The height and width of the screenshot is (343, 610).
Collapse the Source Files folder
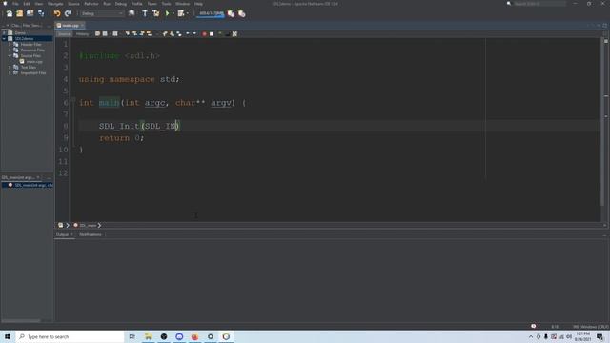tap(10, 55)
